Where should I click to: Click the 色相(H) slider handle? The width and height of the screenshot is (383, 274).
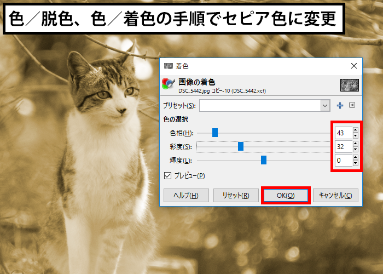point(215,133)
